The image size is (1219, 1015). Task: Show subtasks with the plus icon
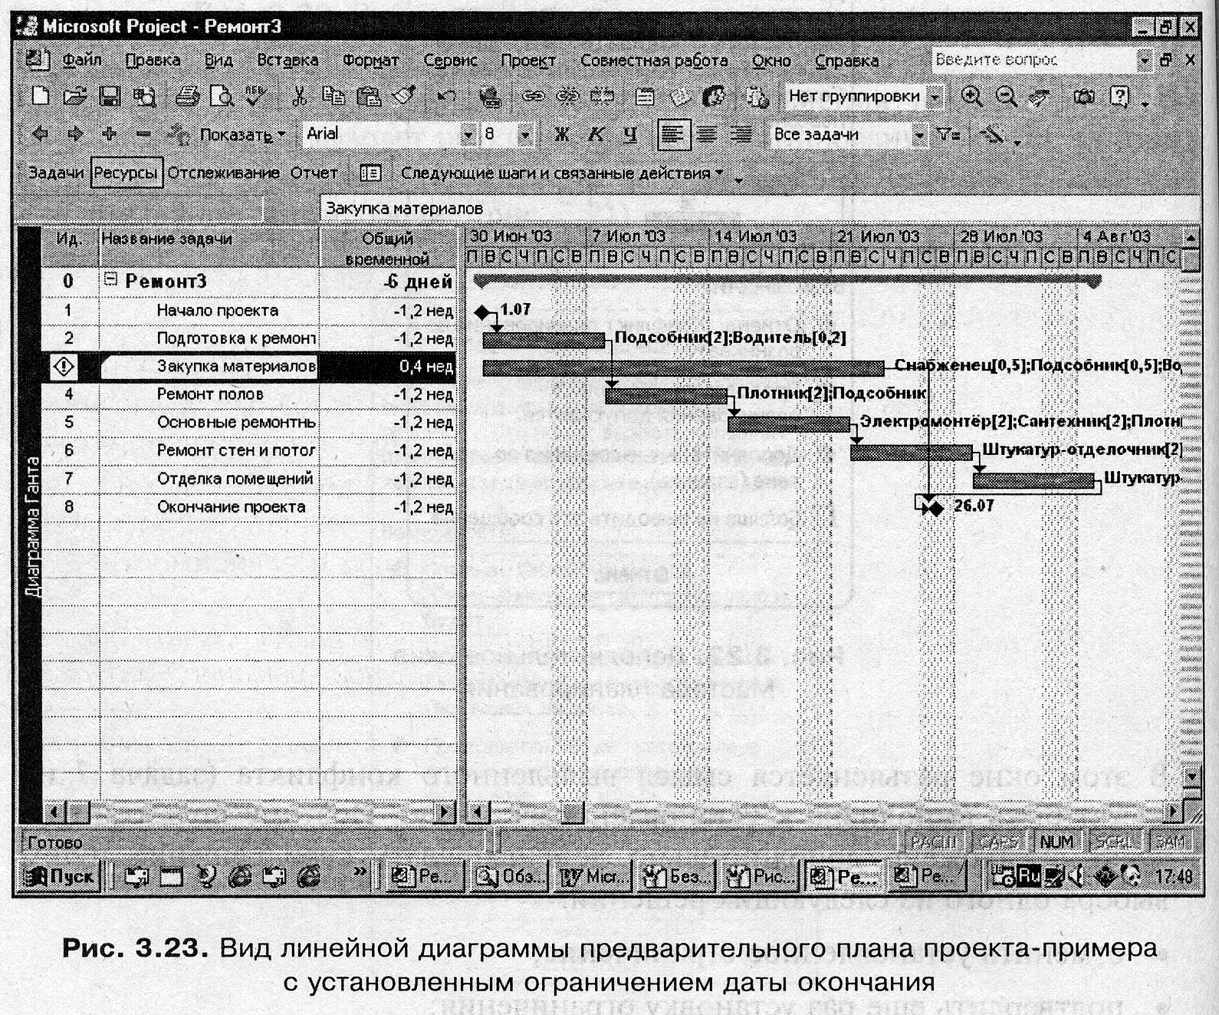click(109, 134)
